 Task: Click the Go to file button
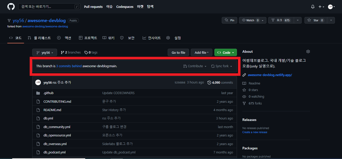click(178, 52)
